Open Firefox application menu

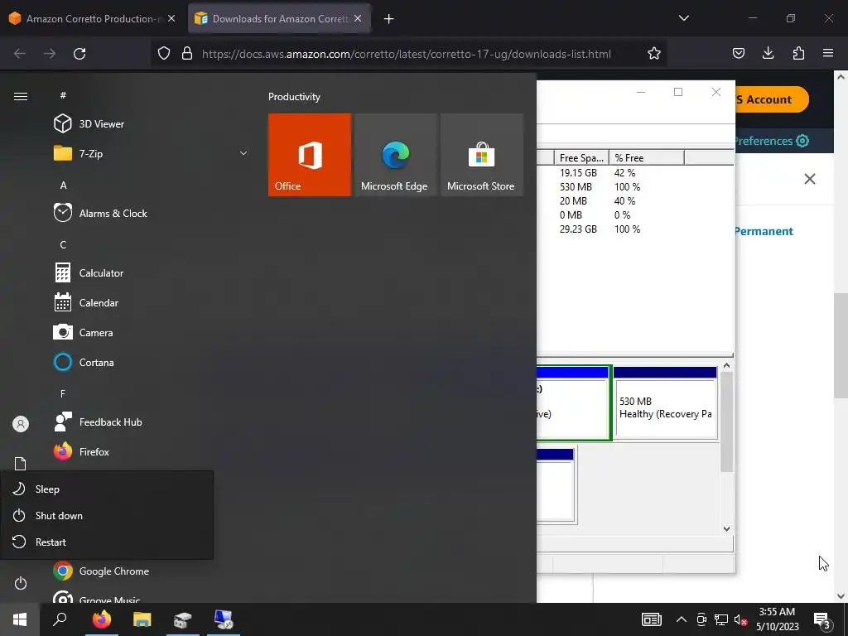828,53
